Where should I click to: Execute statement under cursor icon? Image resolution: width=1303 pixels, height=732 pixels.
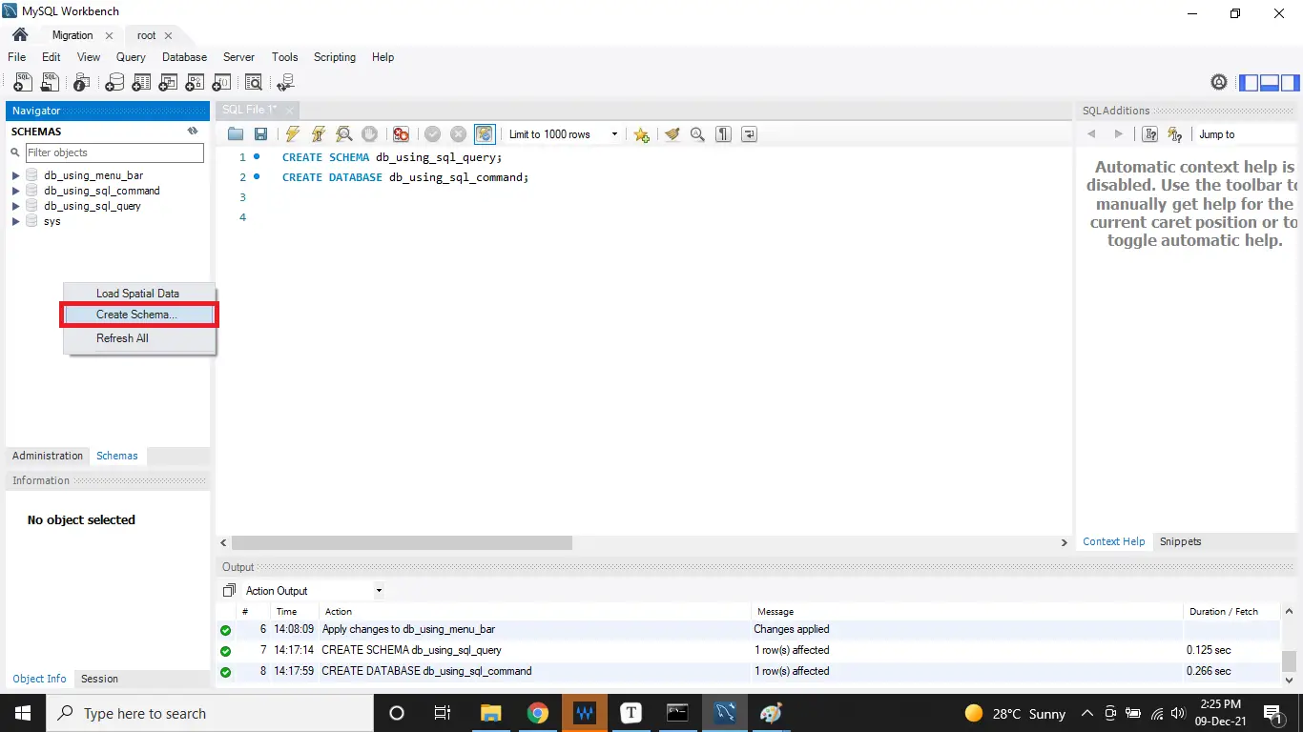point(319,134)
